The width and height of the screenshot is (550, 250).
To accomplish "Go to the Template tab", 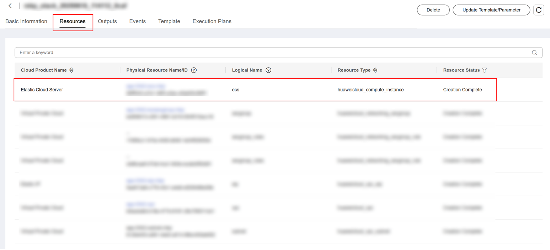I will click(169, 21).
